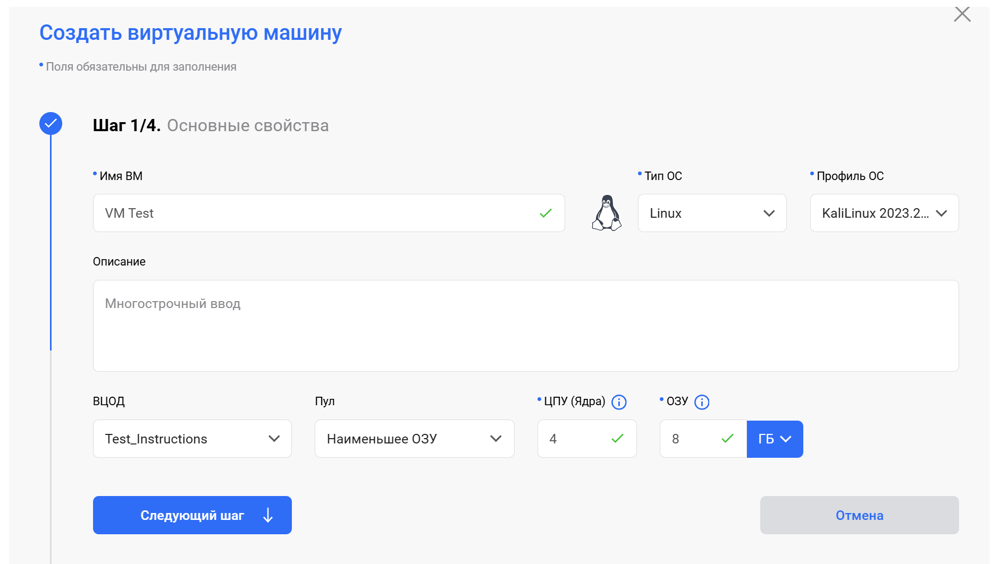The image size is (1008, 564).
Task: Click the down arrow on Следующий шаг
Action: coord(268,515)
